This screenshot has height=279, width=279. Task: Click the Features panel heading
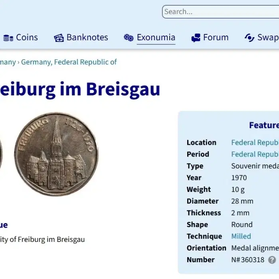(264, 125)
